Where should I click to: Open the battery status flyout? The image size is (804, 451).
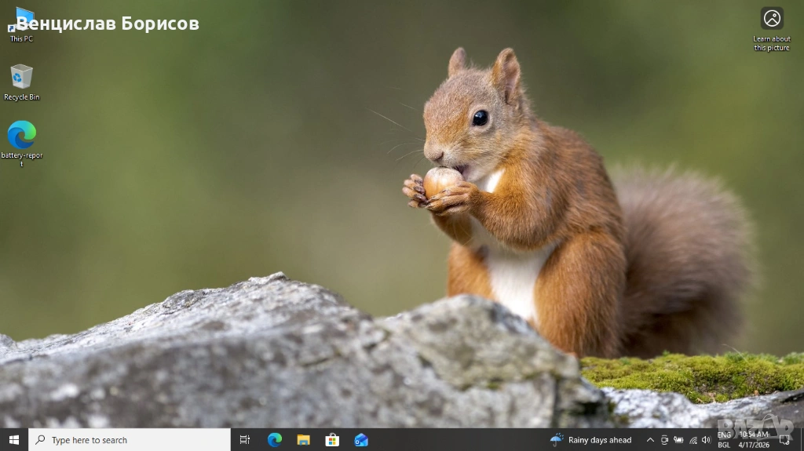point(678,440)
